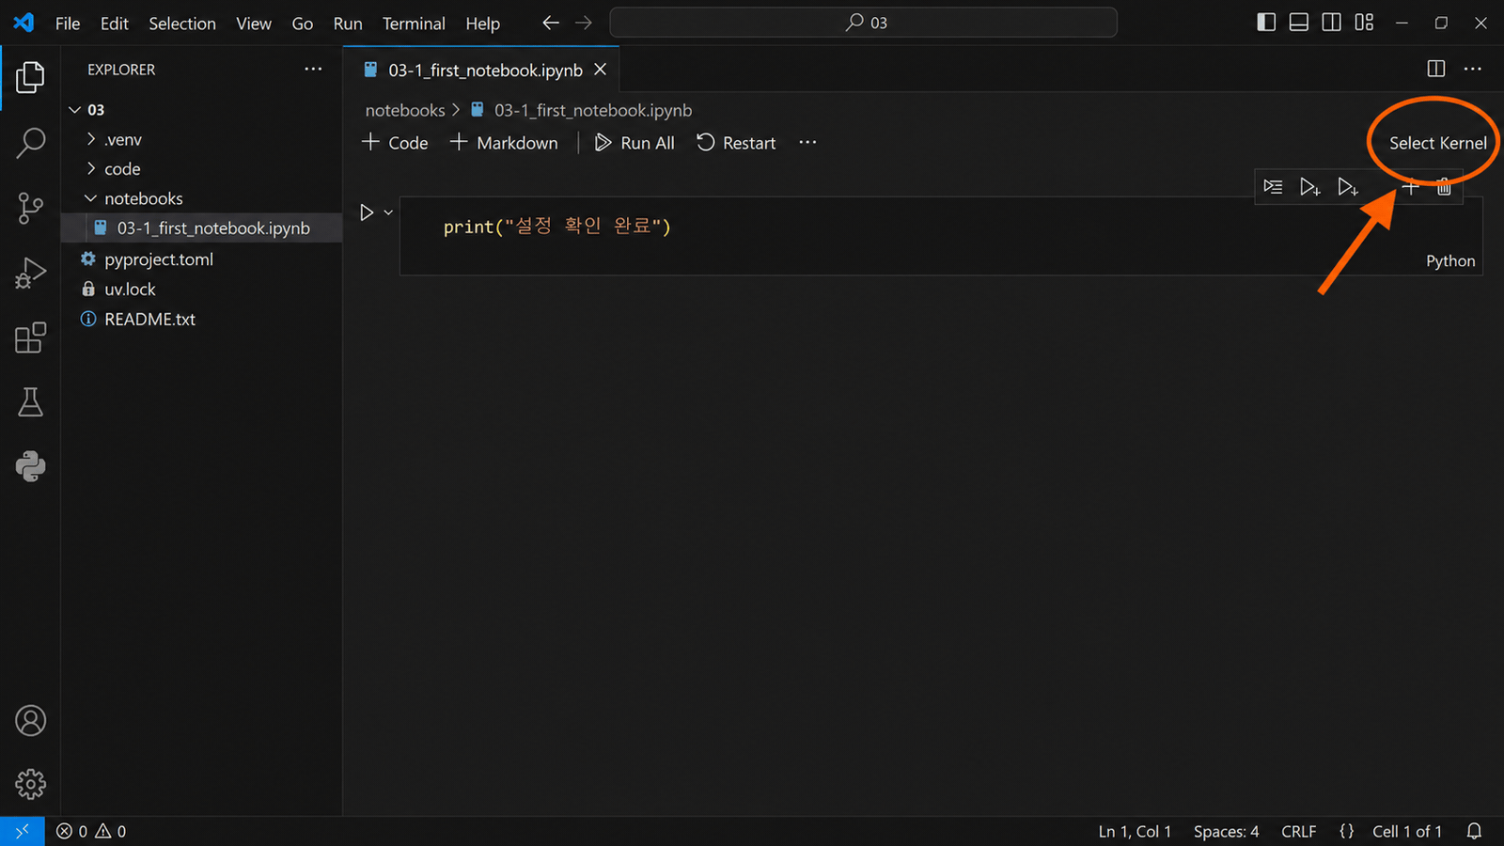Toggle secondary side bar visibility

[1331, 23]
